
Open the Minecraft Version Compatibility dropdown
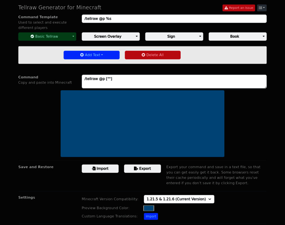[179, 199]
